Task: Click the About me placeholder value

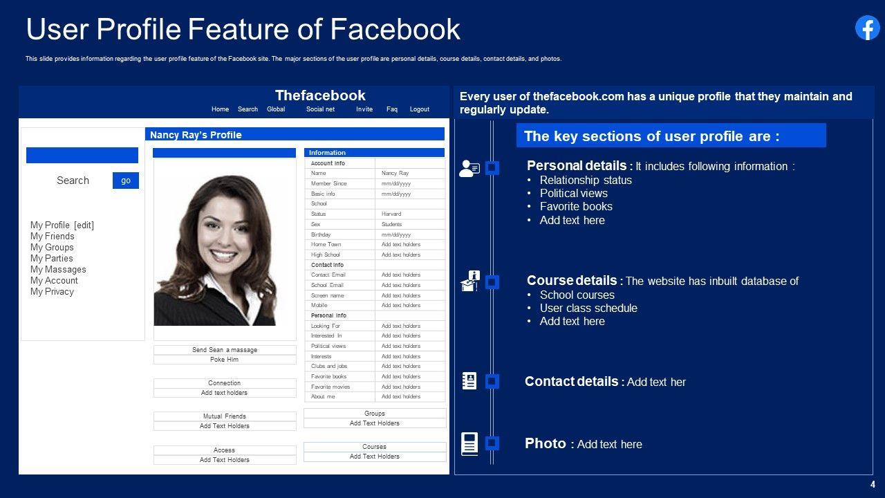Action: click(x=410, y=396)
